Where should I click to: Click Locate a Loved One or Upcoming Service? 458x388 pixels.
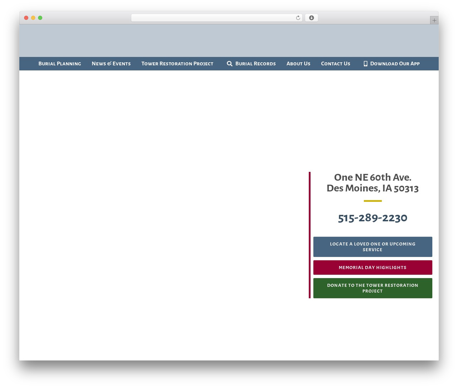pyautogui.click(x=373, y=247)
